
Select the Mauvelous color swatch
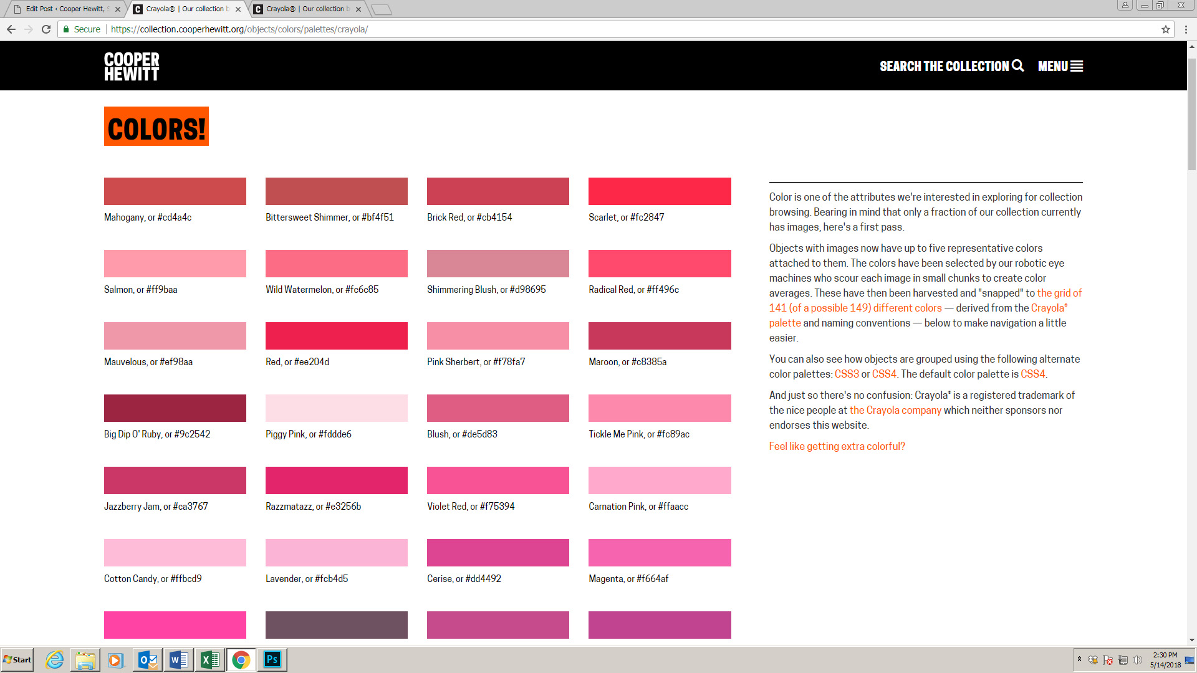click(x=175, y=336)
